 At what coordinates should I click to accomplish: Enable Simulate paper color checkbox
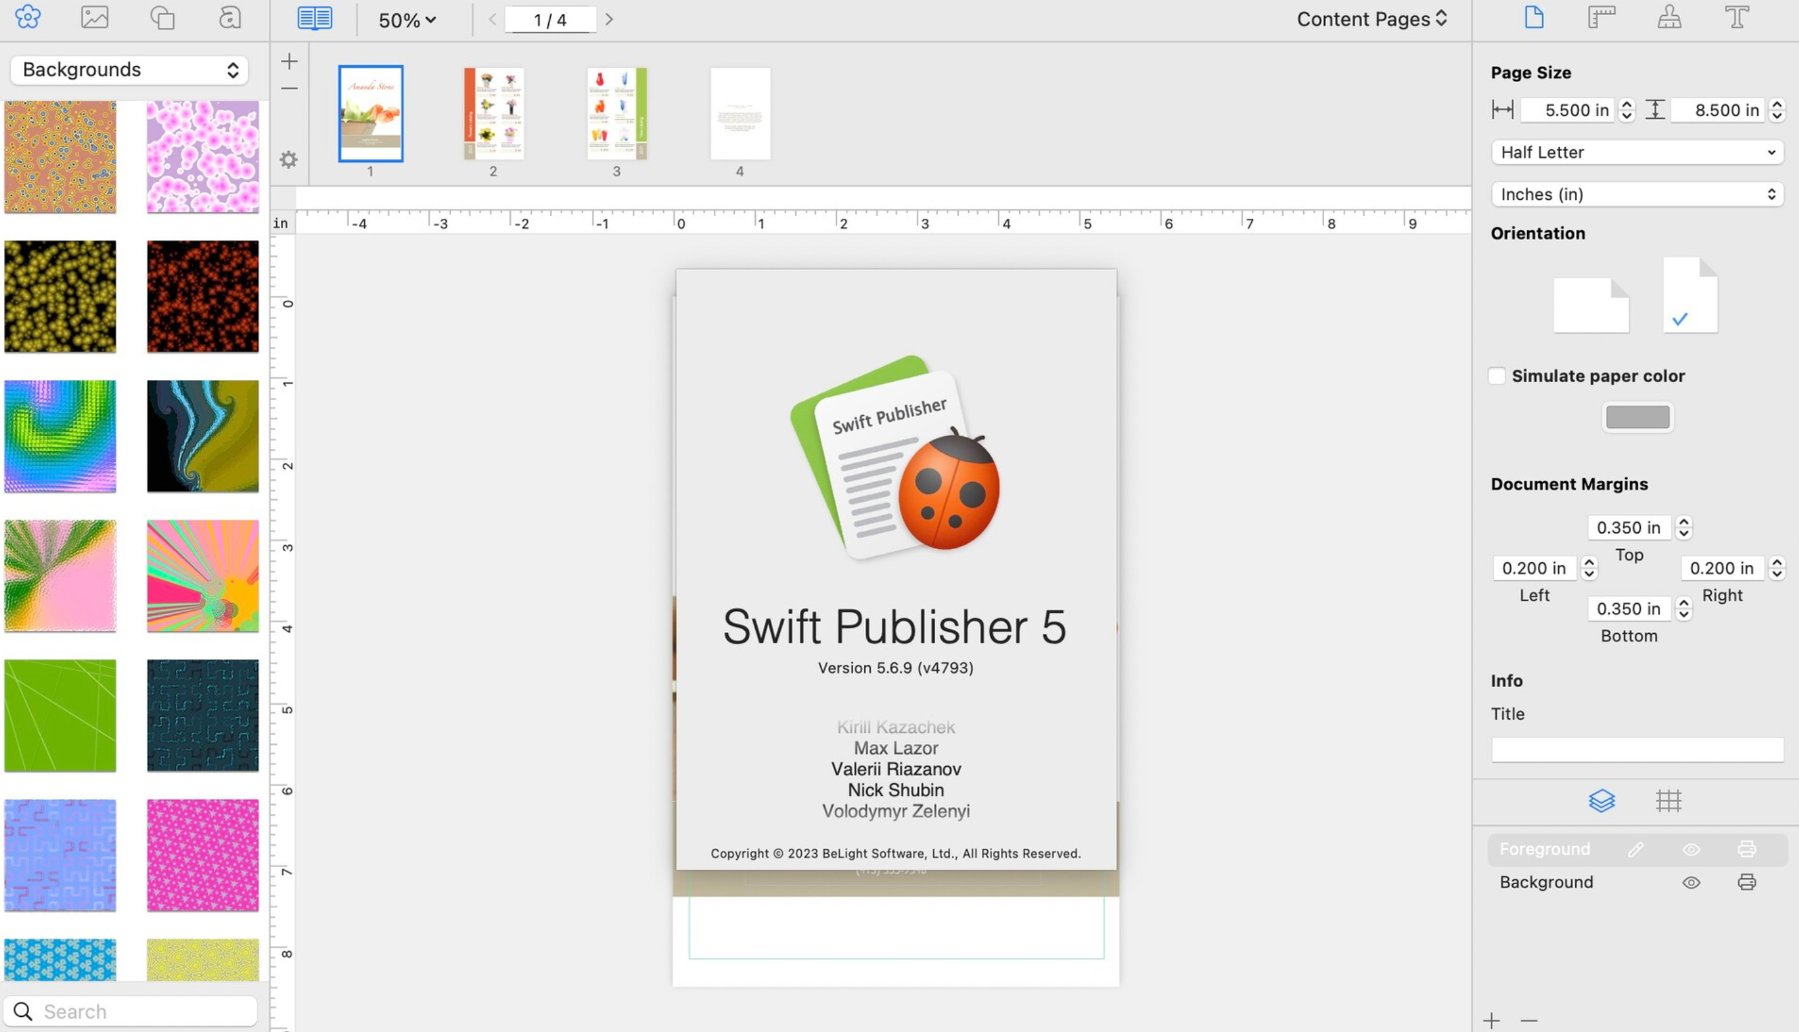1496,375
